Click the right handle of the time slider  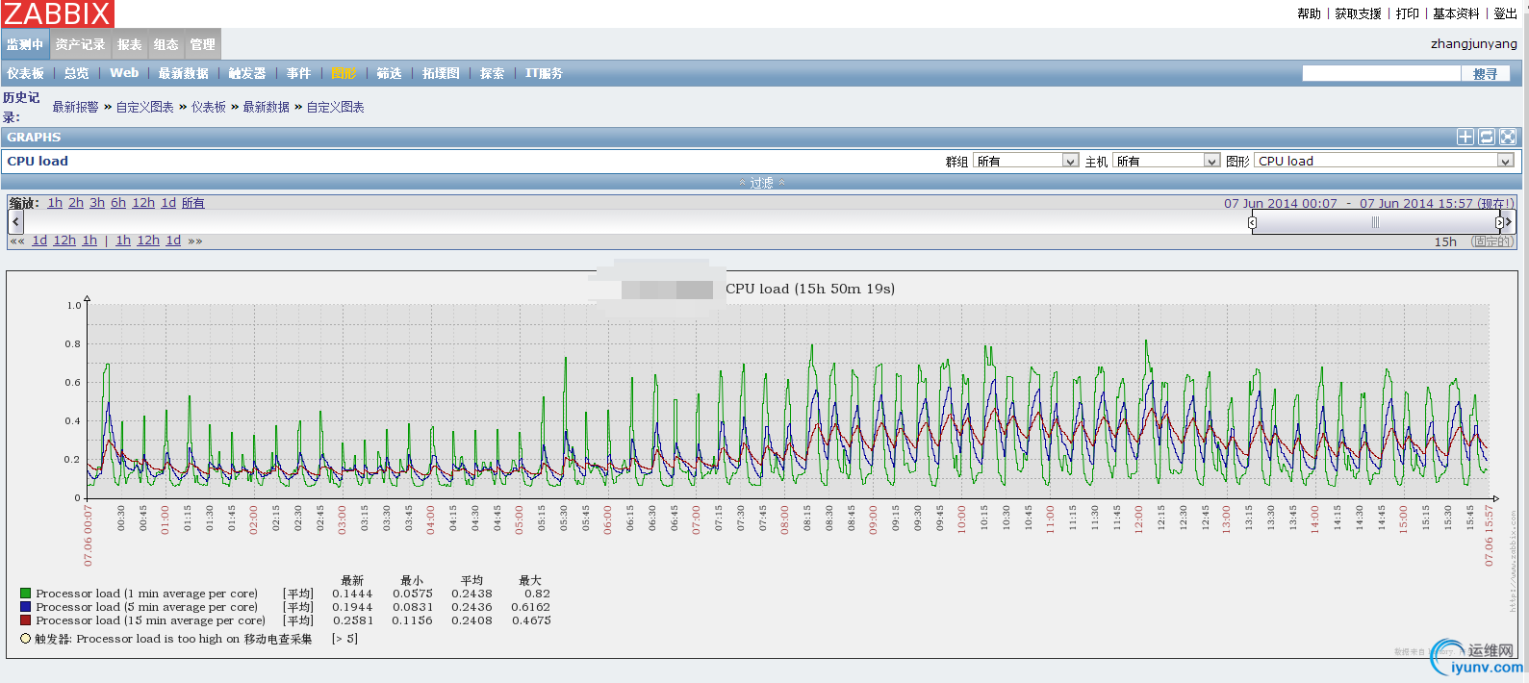tap(1499, 222)
